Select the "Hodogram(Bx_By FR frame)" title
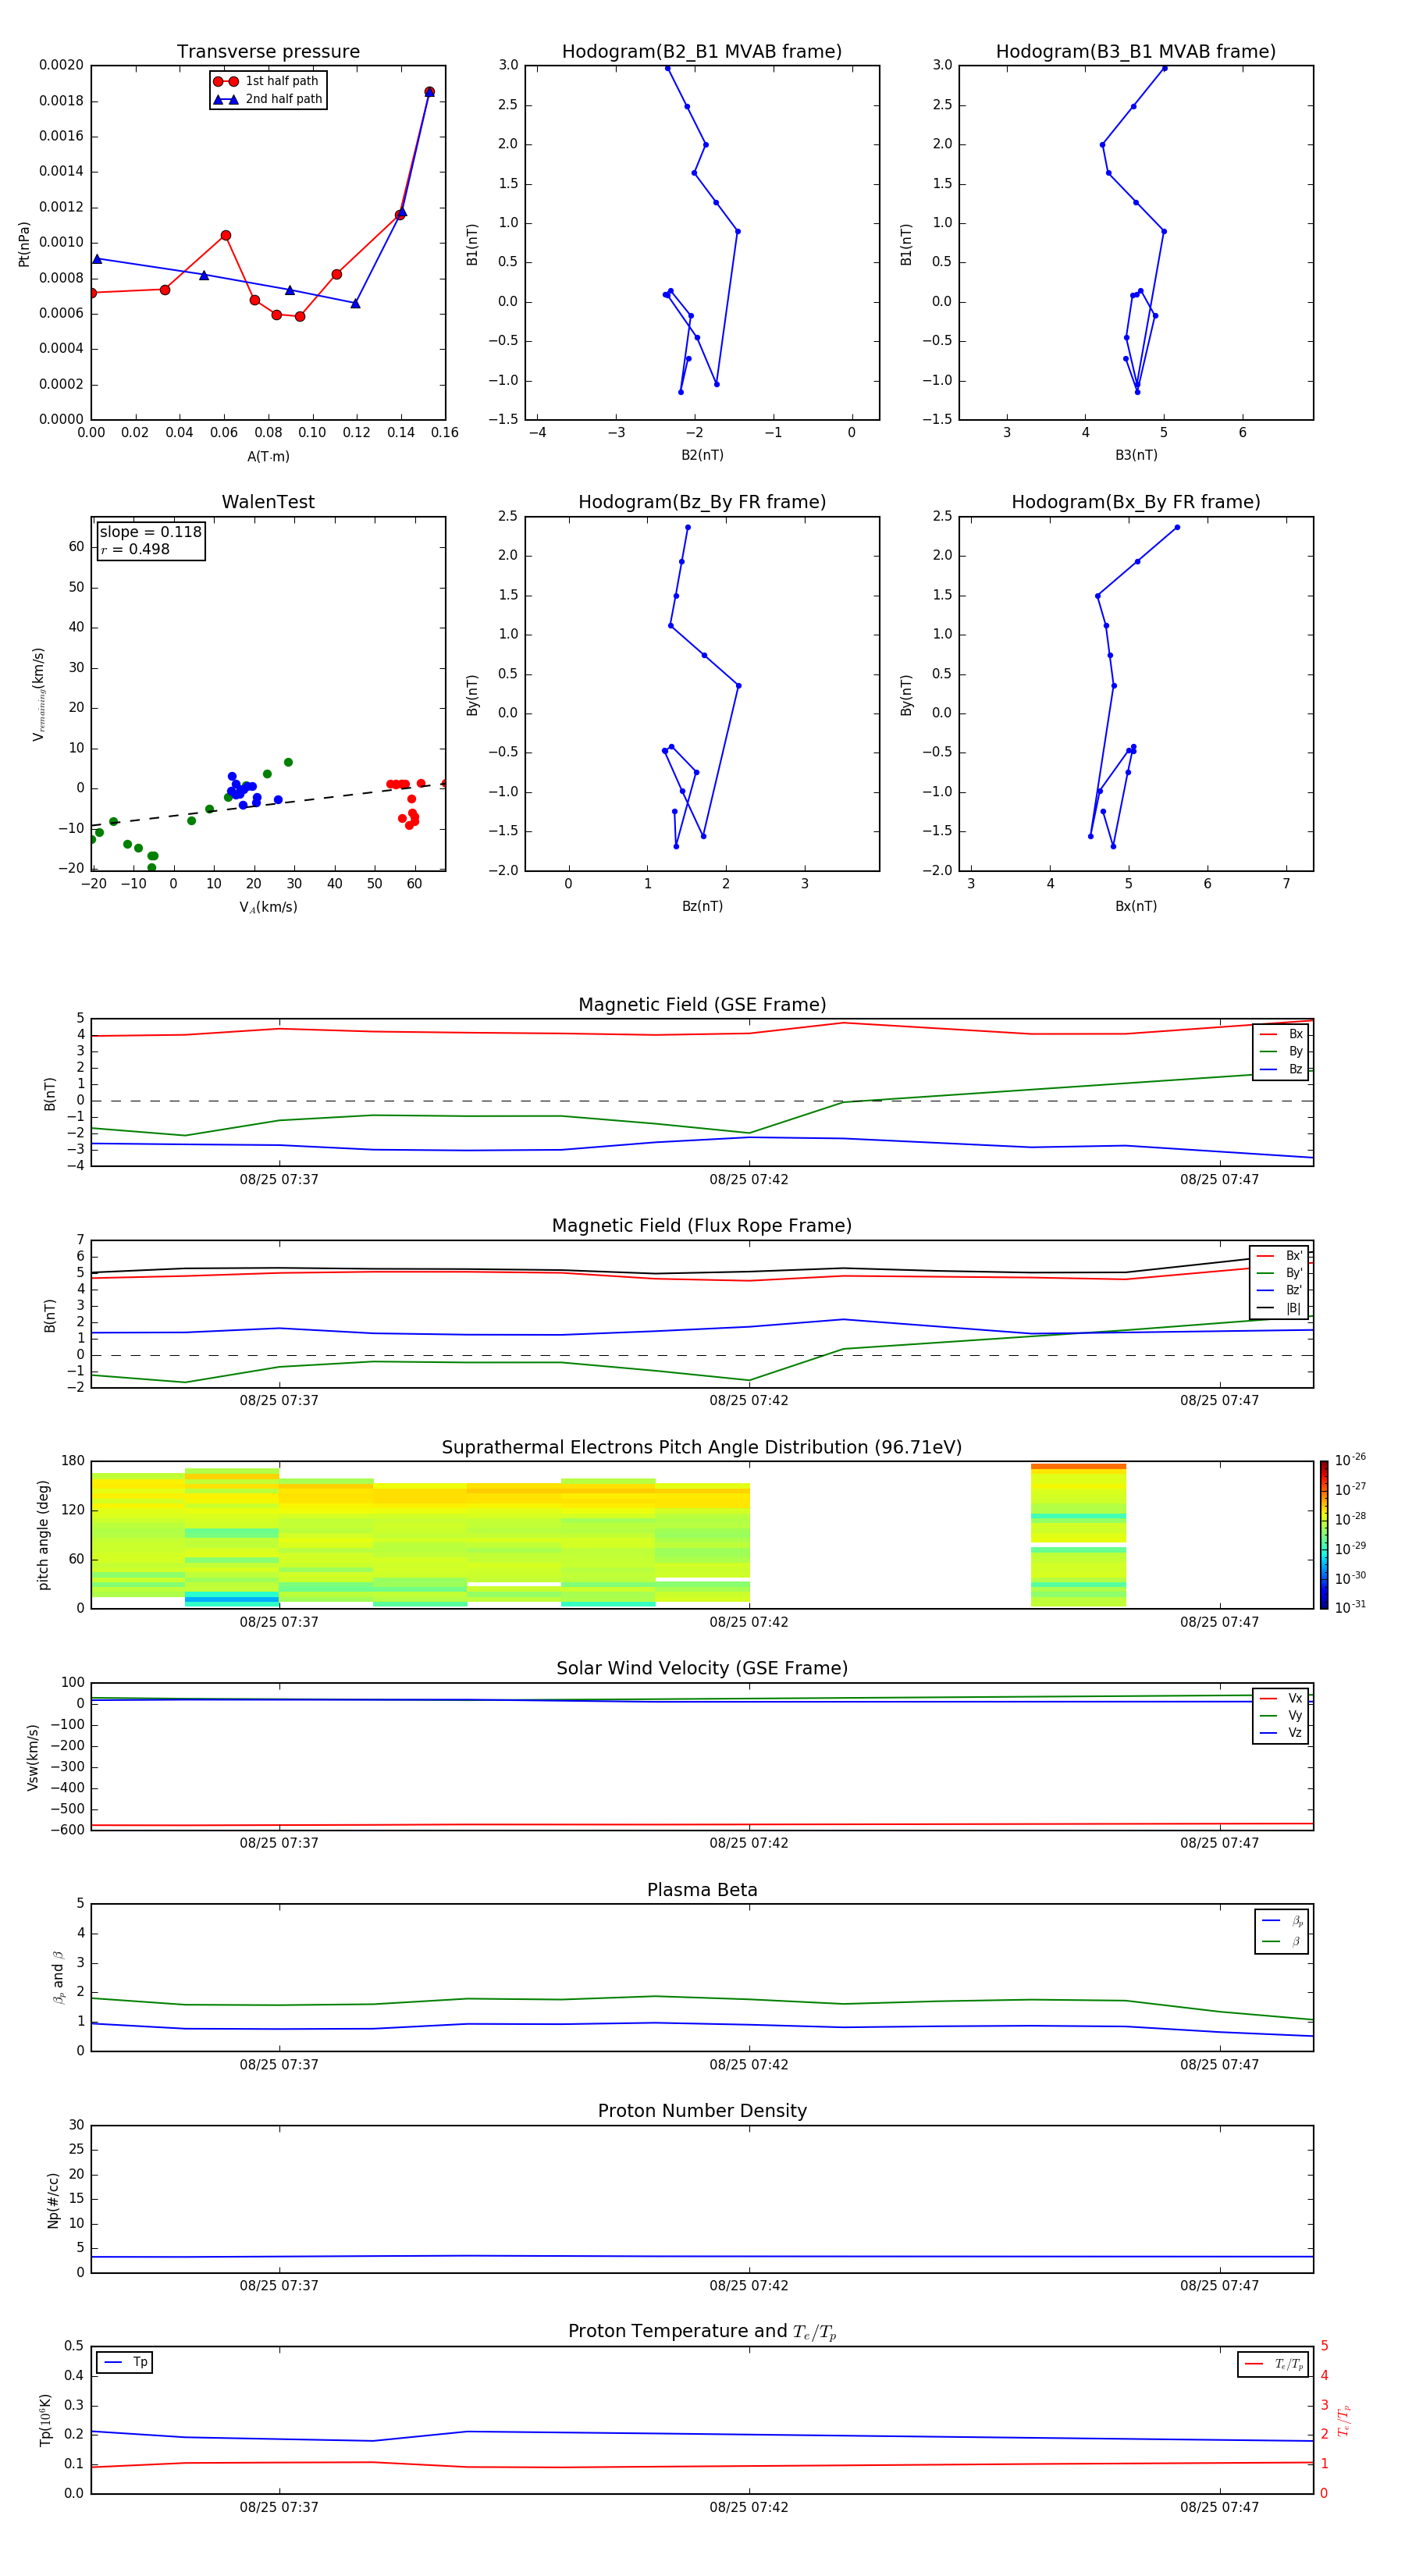The image size is (1405, 2576). [x=1136, y=502]
